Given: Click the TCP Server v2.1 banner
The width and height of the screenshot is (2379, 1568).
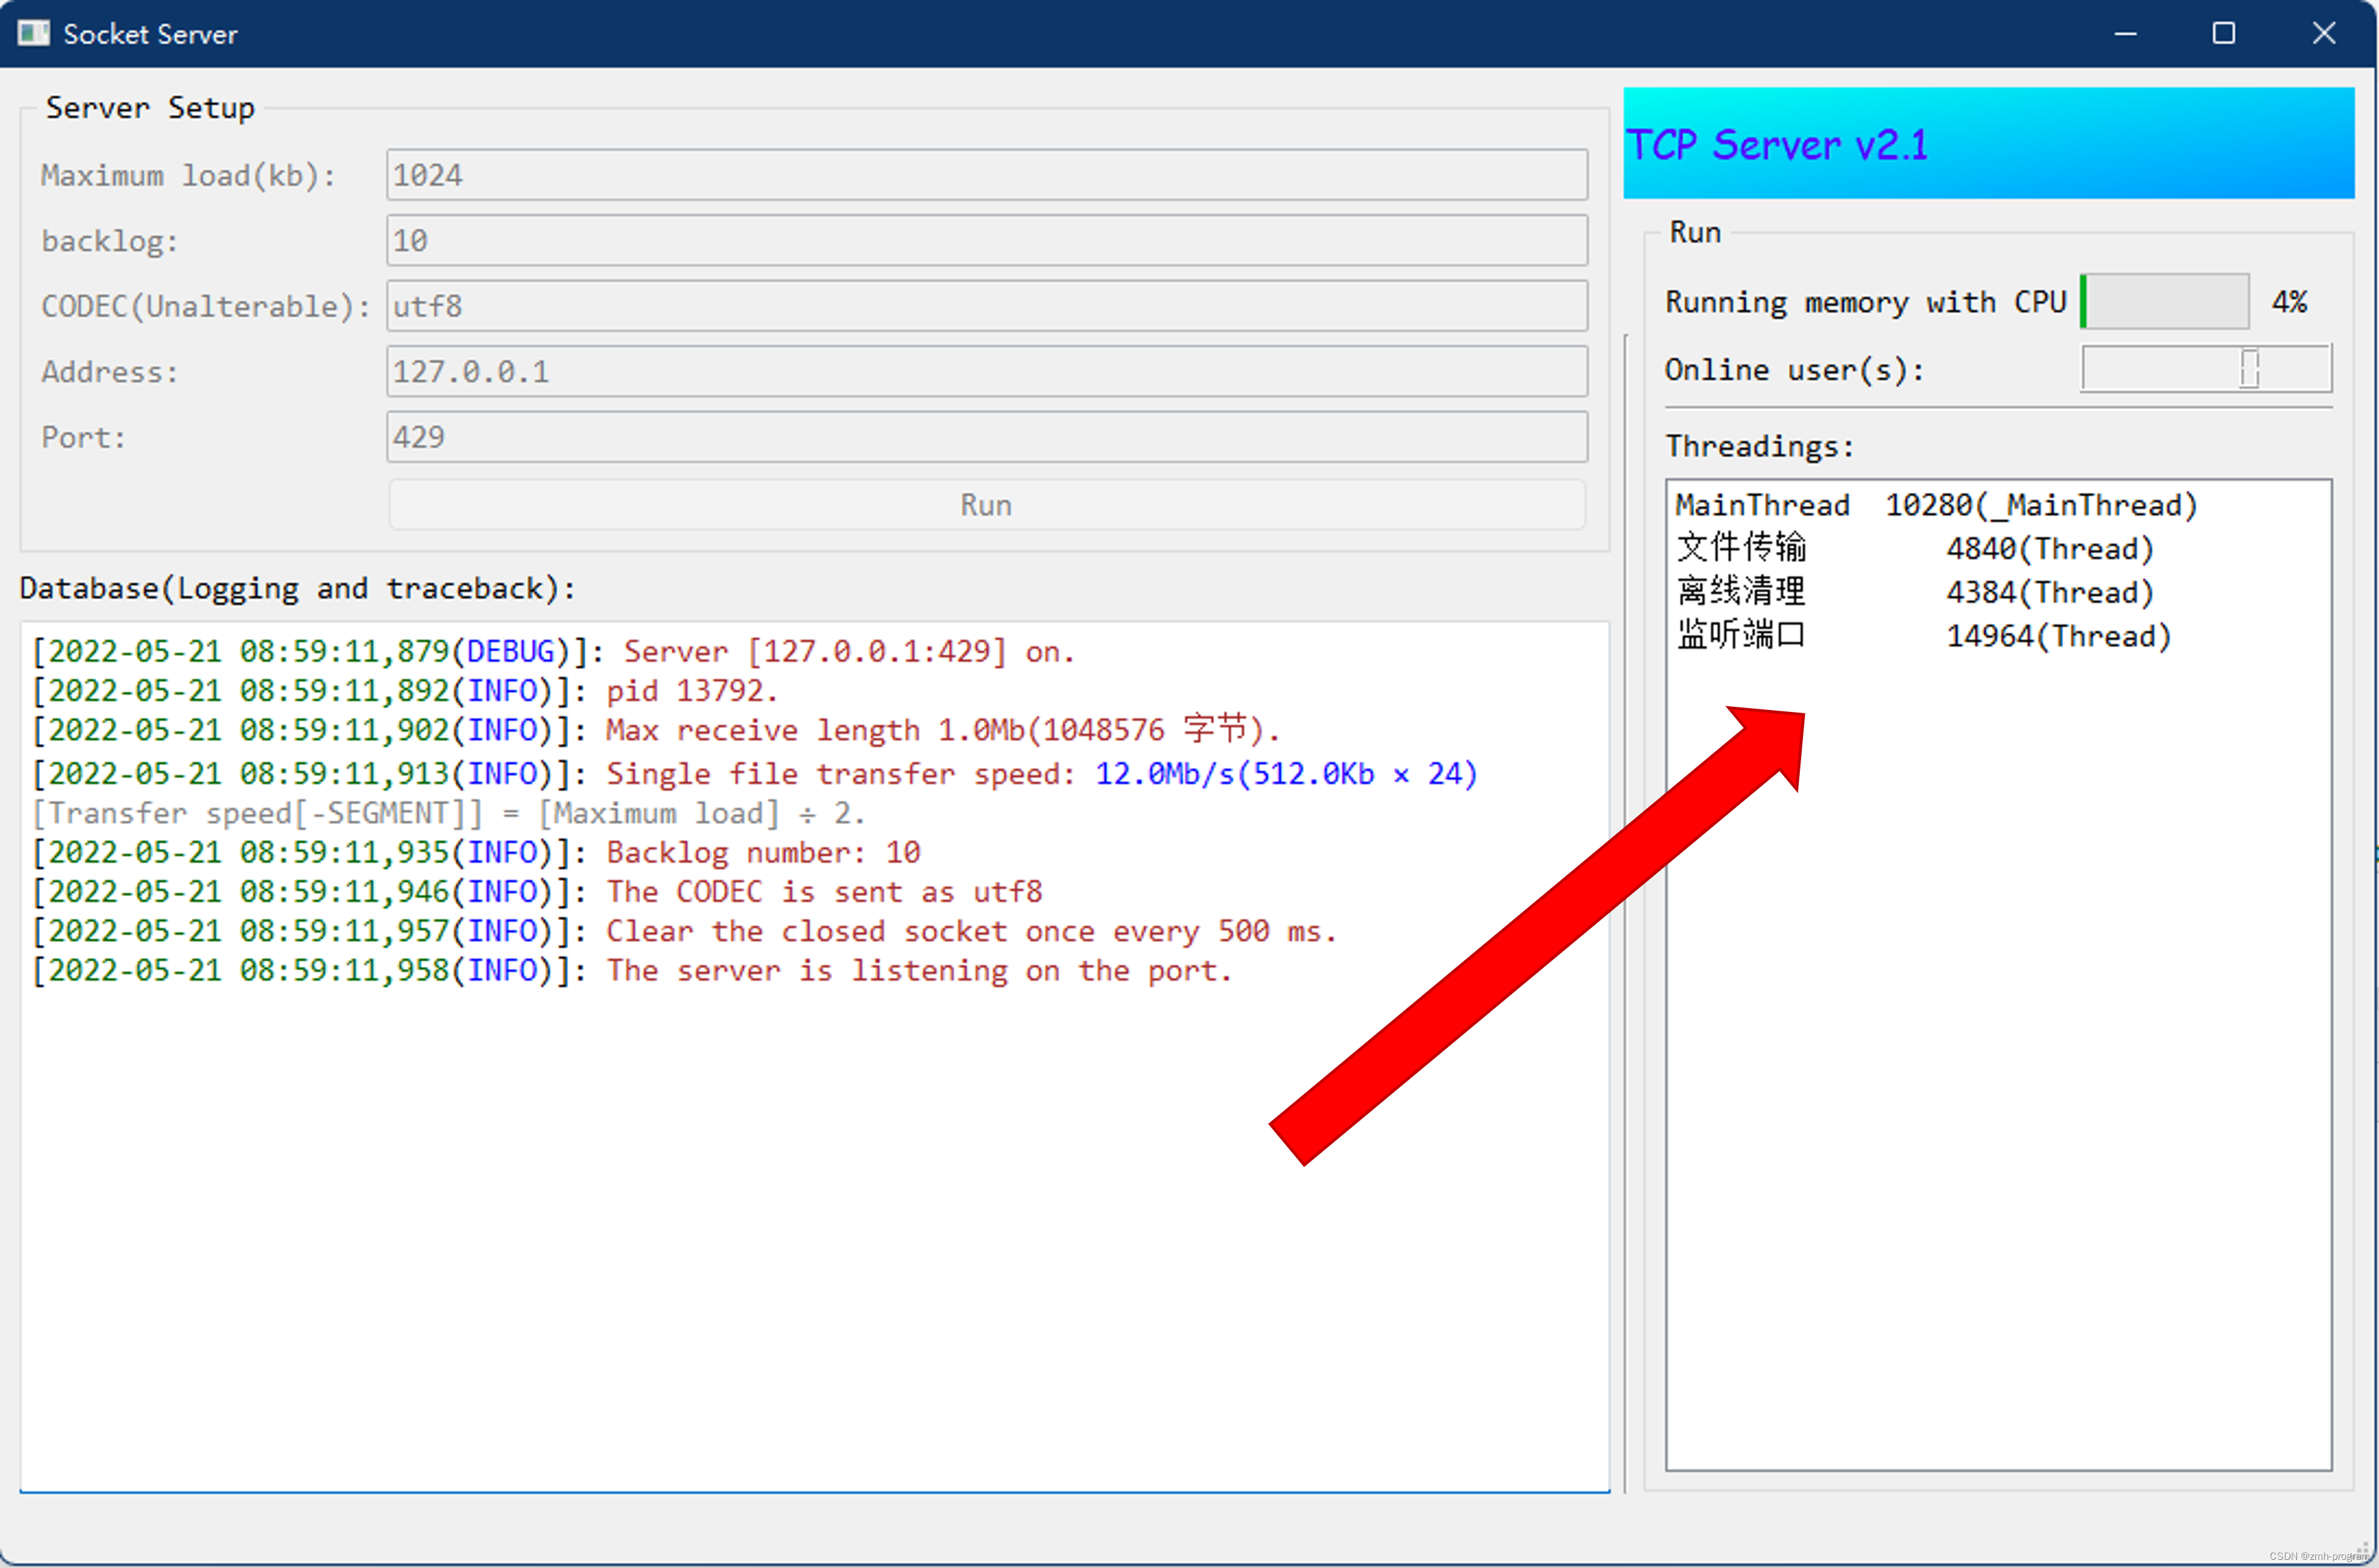Looking at the screenshot, I should point(1988,143).
